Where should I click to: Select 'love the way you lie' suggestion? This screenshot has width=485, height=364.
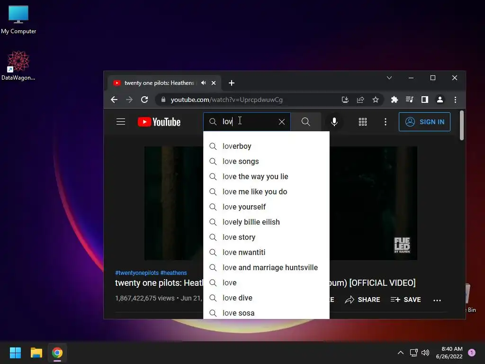tap(266, 176)
